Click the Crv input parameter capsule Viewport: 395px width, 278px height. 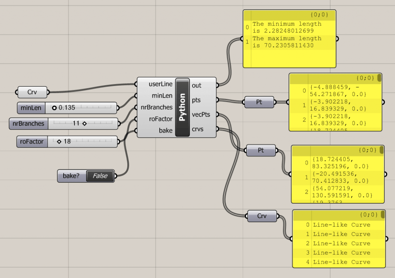(x=32, y=92)
